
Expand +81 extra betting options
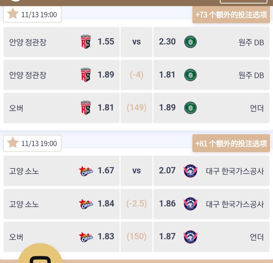pos(231,144)
